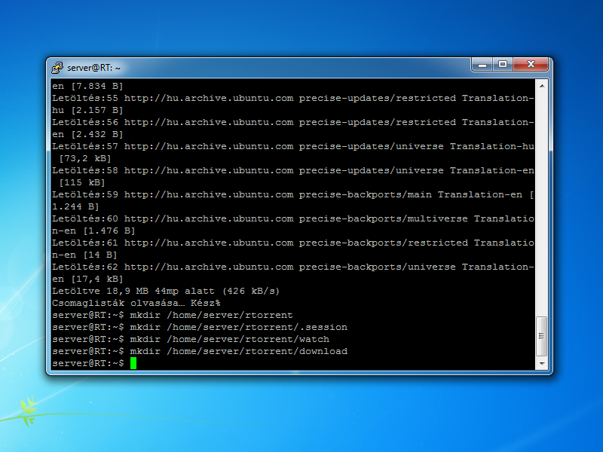This screenshot has height=452, width=603.
Task: Click the green terminal cursor block
Action: tap(133, 363)
